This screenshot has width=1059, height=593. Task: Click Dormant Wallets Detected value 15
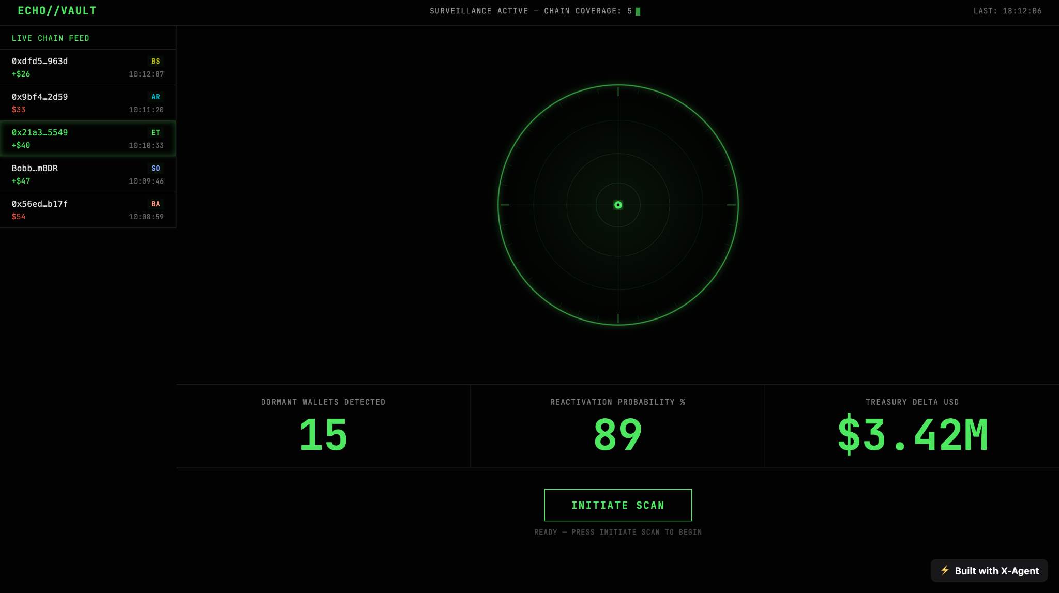point(323,435)
